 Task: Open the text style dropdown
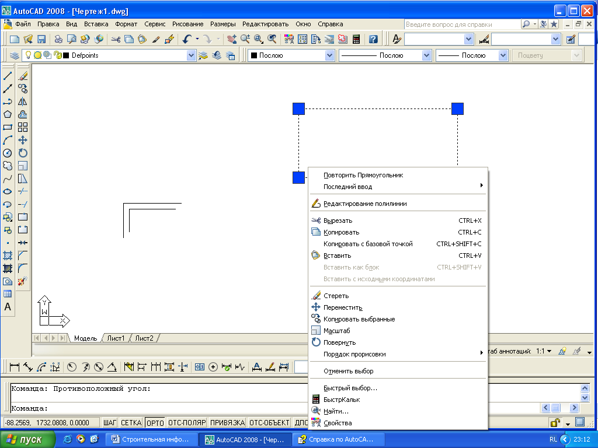click(469, 39)
